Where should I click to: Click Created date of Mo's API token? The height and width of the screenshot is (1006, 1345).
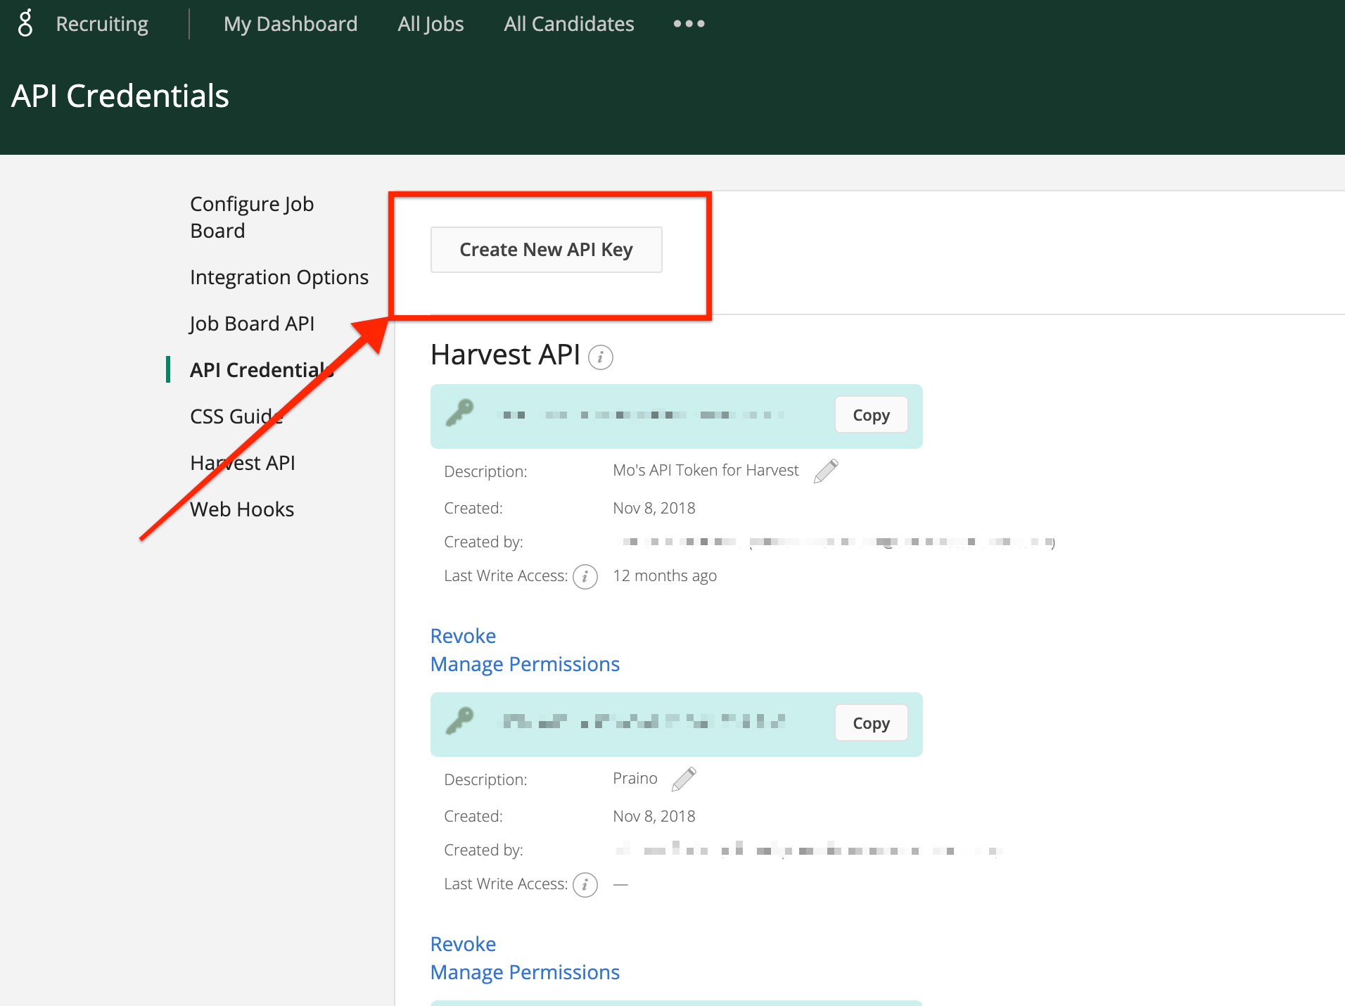click(654, 508)
